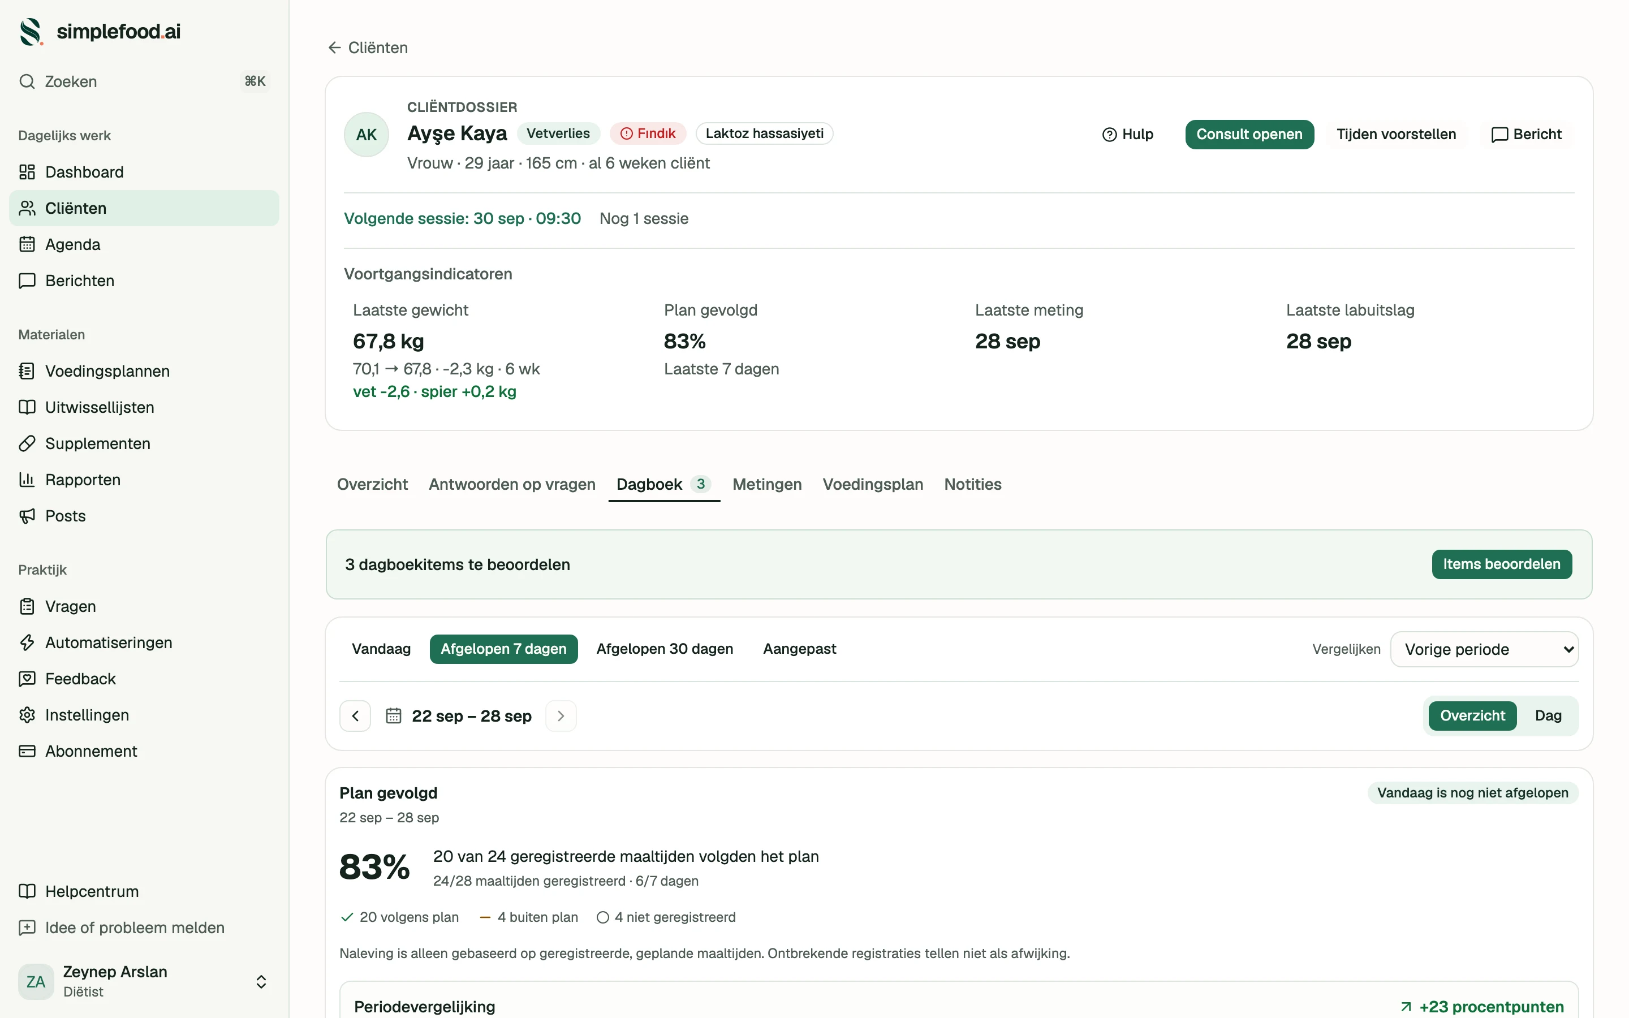The width and height of the screenshot is (1629, 1018).
Task: Open the Berichten chat icon in the sidebar
Action: click(27, 281)
